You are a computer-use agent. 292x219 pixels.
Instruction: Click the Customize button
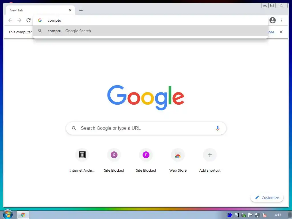pos(267,198)
